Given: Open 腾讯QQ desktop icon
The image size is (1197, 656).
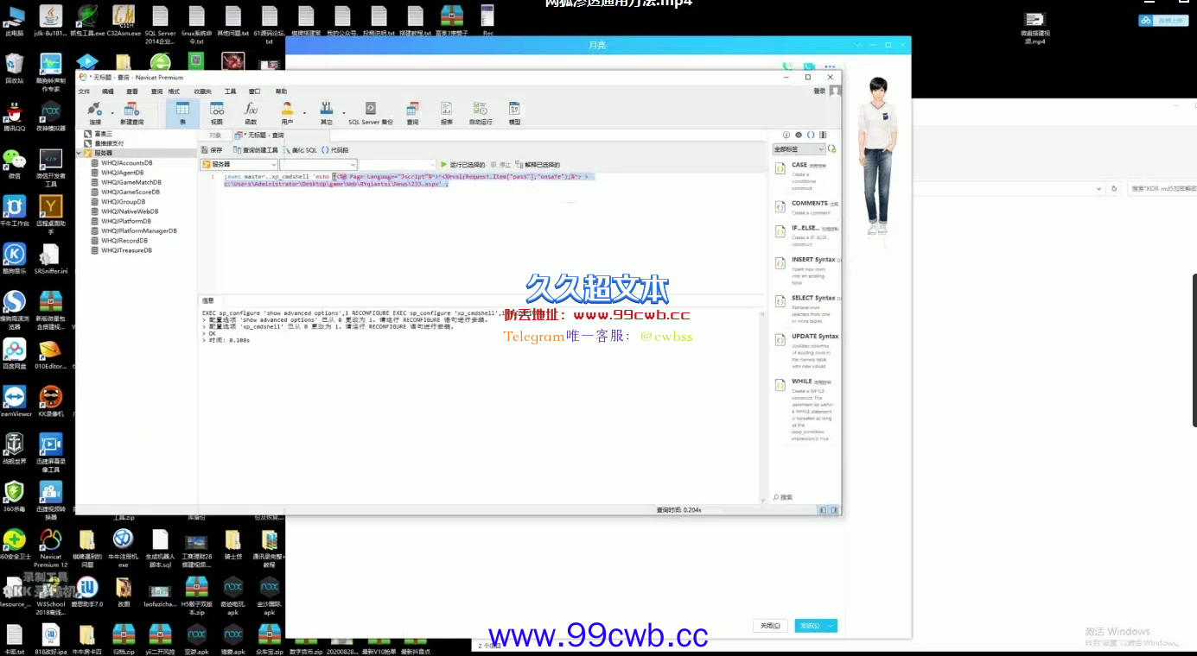Looking at the screenshot, I should click(14, 117).
